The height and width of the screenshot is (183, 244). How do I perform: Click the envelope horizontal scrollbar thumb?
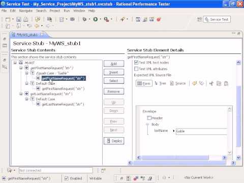click(175, 158)
